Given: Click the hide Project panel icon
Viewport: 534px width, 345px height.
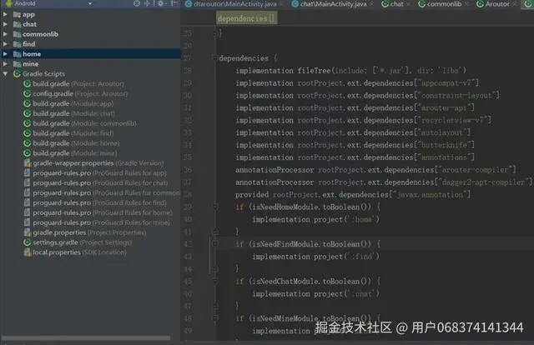Looking at the screenshot, I should (174, 3).
